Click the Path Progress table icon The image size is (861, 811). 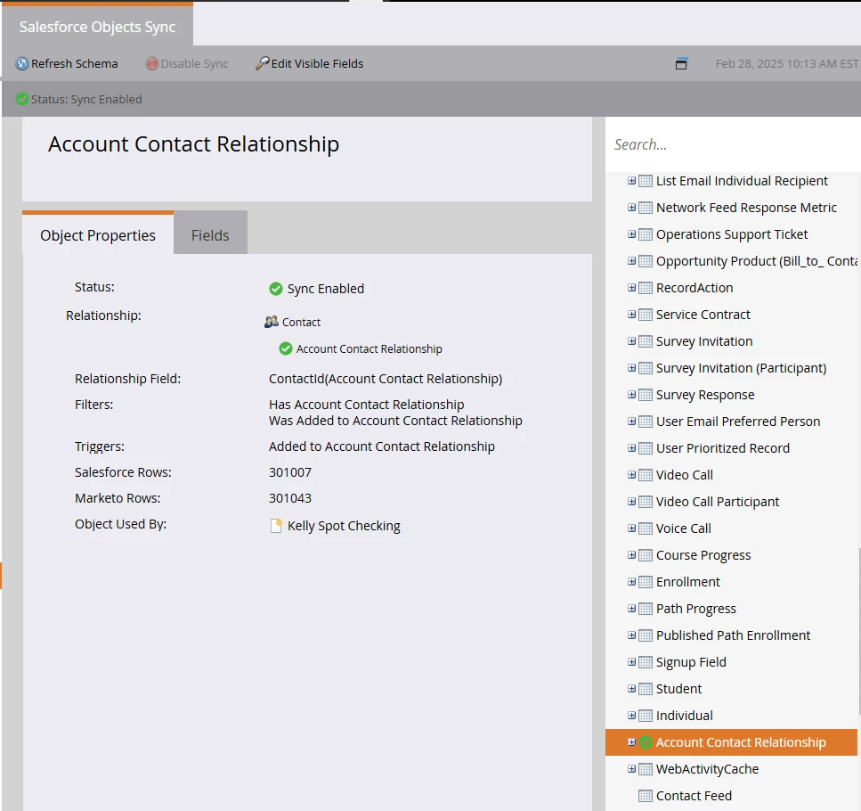[646, 609]
